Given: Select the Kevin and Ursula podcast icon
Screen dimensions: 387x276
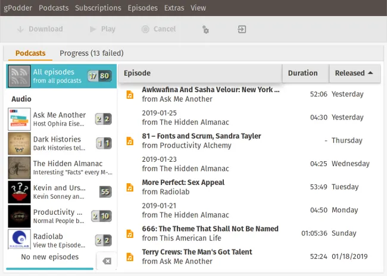Looking at the screenshot, I should coord(19,192).
